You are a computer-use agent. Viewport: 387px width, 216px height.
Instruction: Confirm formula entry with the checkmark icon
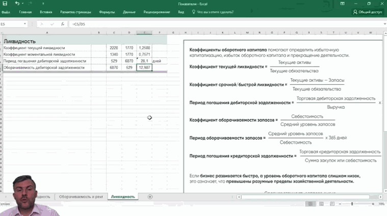click(x=51, y=24)
